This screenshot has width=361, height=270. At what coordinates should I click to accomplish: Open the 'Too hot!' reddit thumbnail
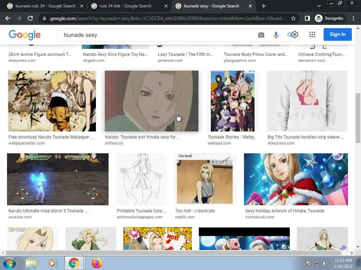click(205, 179)
